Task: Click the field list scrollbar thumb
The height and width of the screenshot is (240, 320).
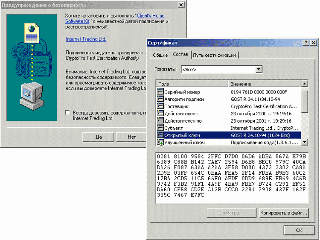Action: pos(305,102)
